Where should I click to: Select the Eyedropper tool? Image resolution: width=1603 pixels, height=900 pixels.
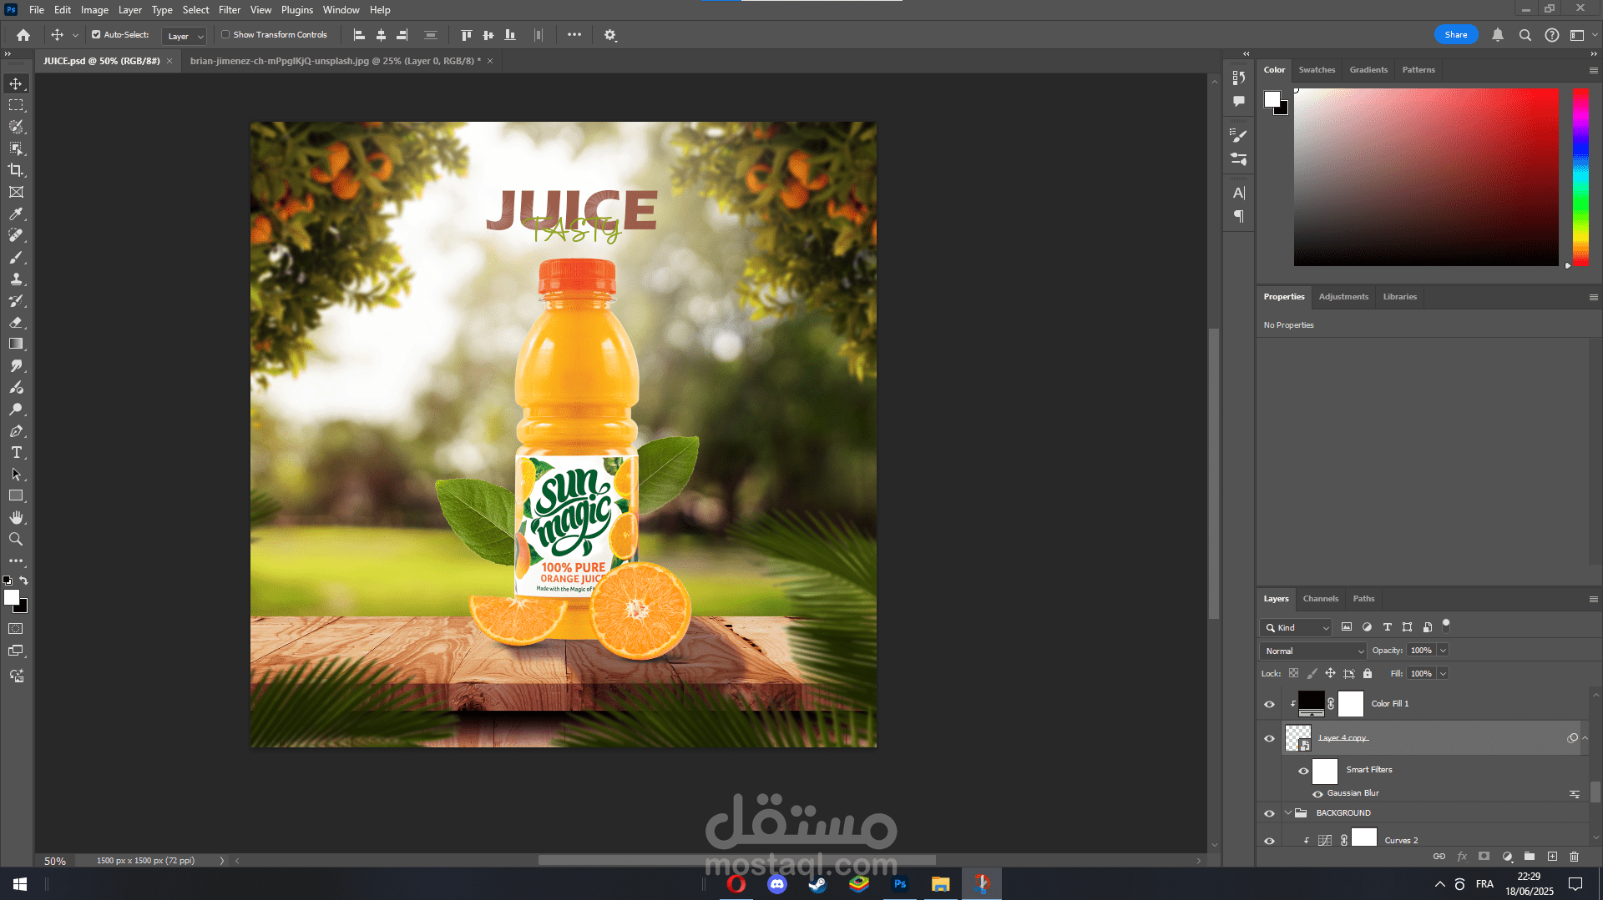16,214
